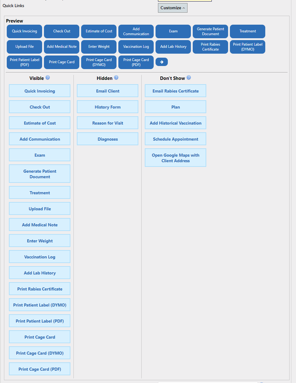The image size is (296, 383).
Task: Select Print Patient Label (PDF) in Visible list
Action: pyautogui.click(x=40, y=321)
